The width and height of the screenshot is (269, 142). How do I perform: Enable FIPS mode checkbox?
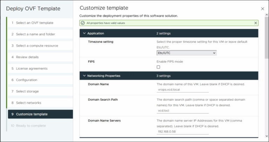[158, 67]
